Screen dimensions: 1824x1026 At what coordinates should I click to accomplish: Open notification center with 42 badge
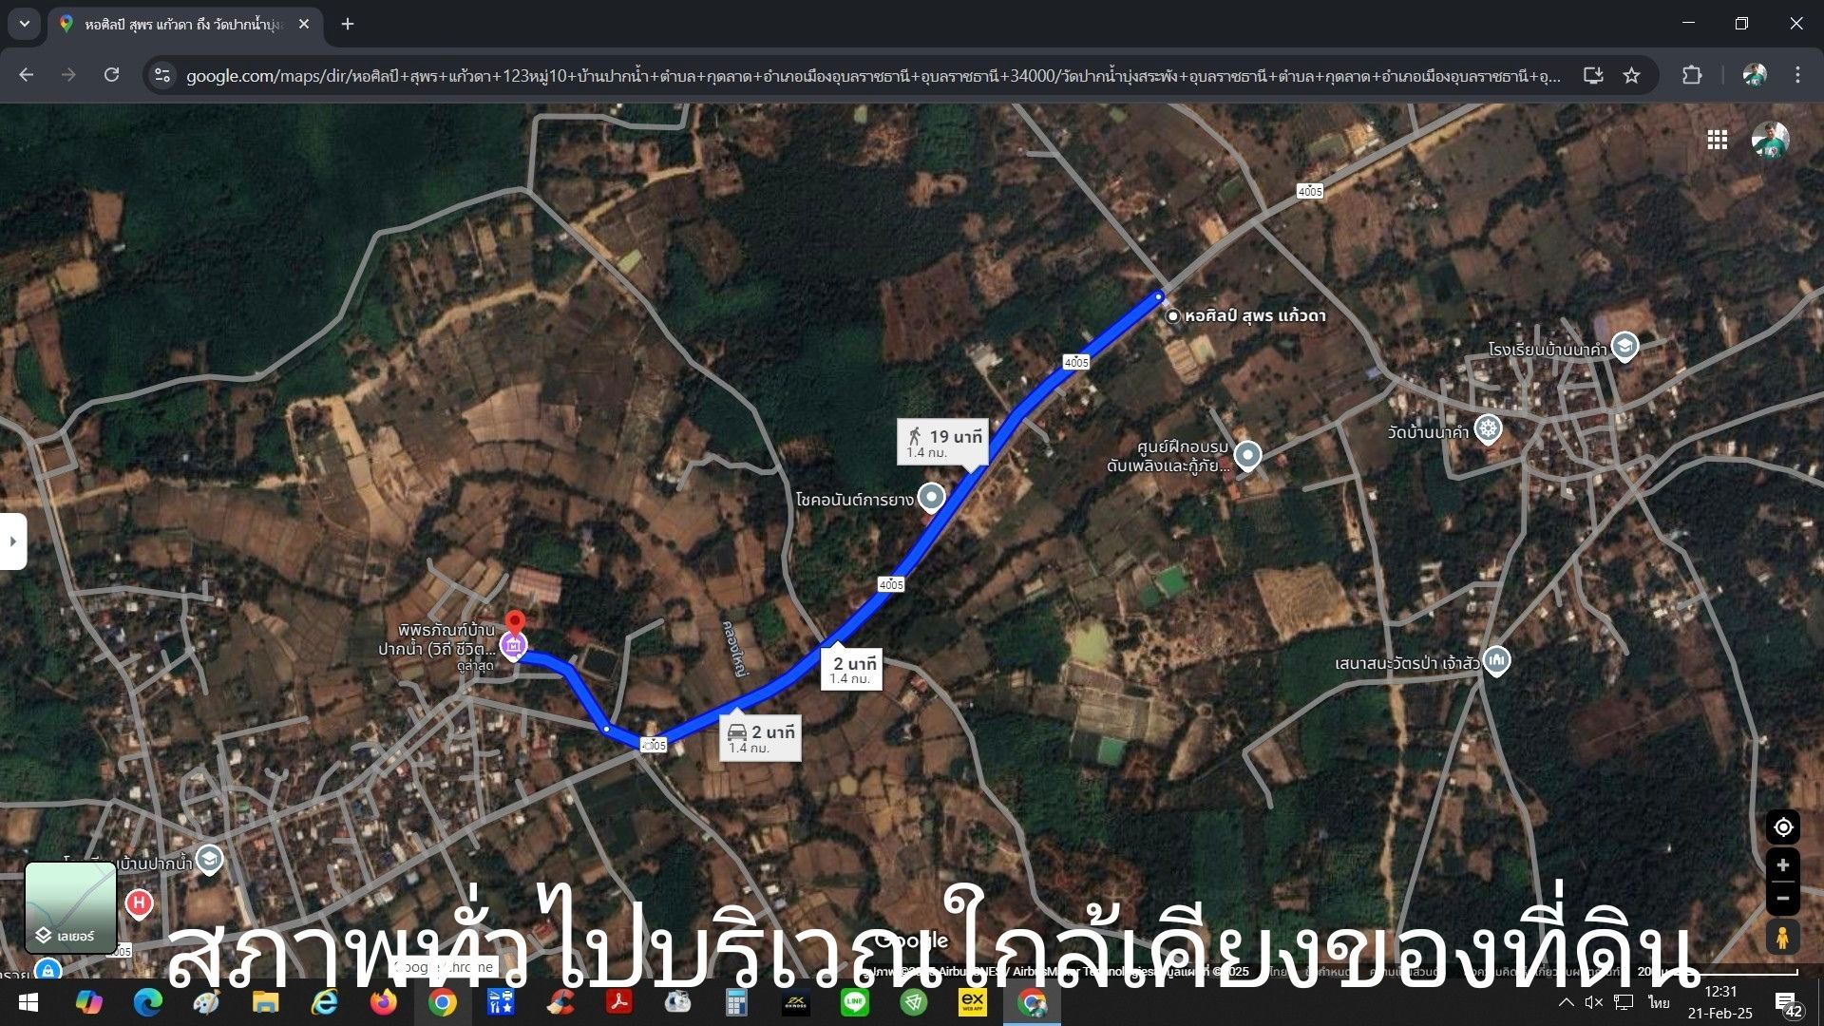tap(1787, 1003)
